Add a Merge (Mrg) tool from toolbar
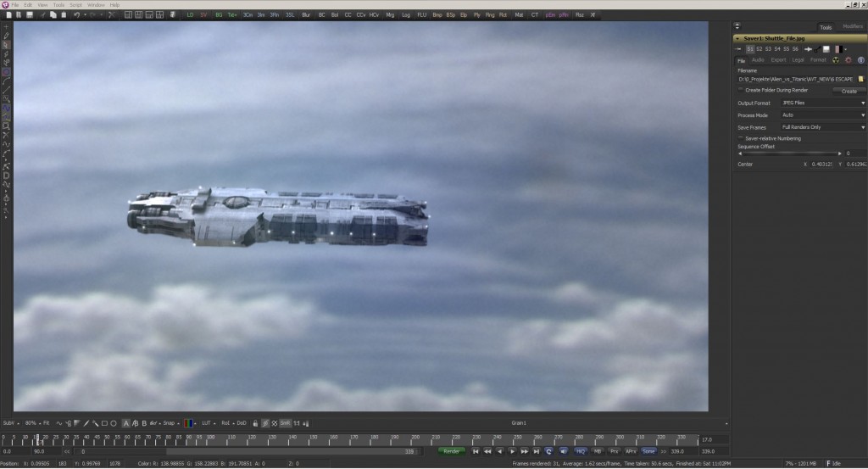The height and width of the screenshot is (469, 868). coord(390,15)
